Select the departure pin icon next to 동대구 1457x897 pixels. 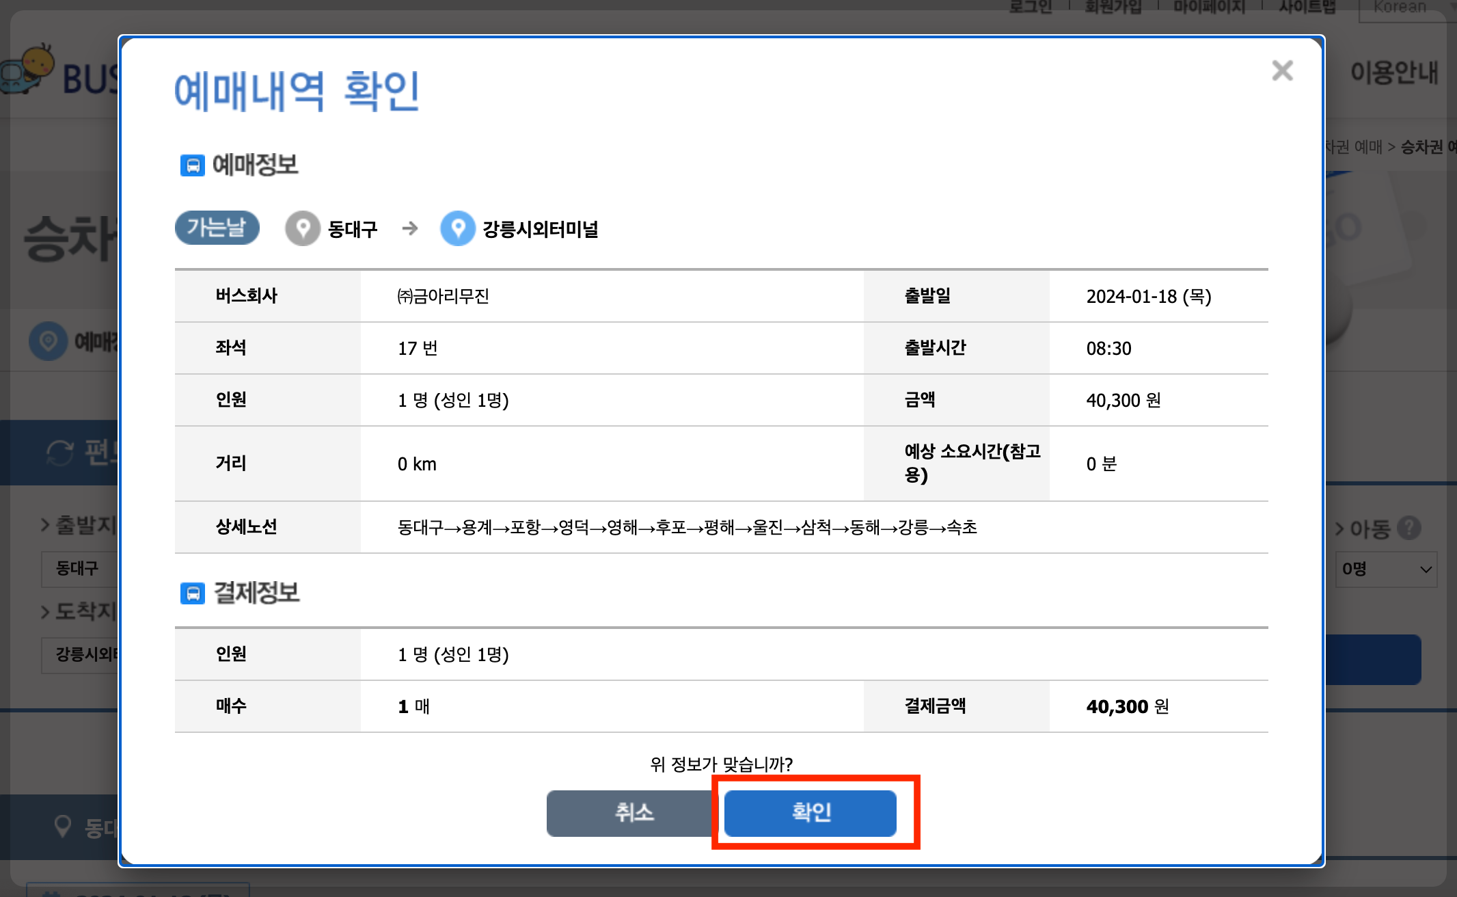(303, 228)
